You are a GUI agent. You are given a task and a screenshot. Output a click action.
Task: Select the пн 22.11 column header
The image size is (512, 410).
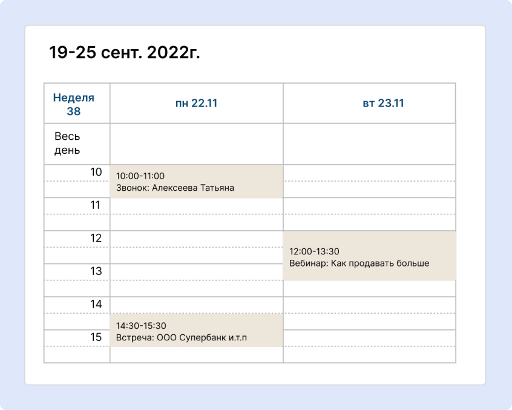point(196,104)
